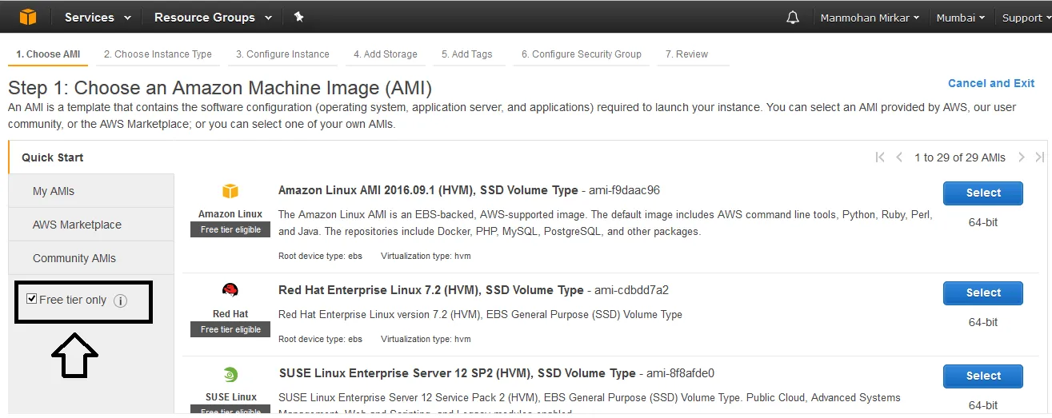The height and width of the screenshot is (418, 1052).
Task: Open the Manmohan Mirkar account menu
Action: [x=869, y=18]
